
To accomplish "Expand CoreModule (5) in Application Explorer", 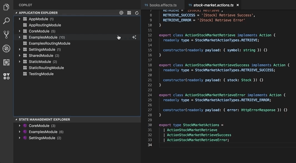I will (x=19, y=31).
